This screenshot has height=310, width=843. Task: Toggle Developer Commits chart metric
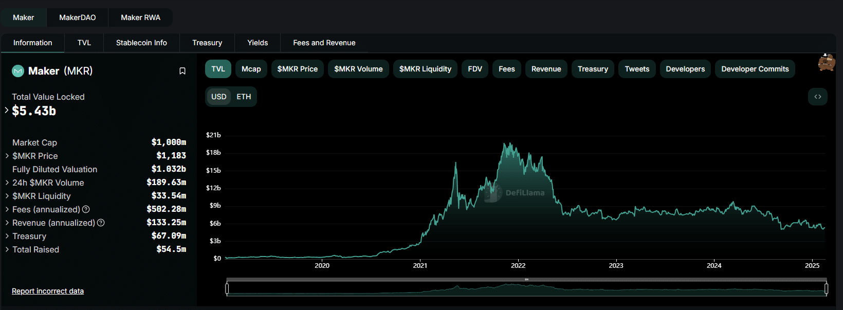(x=755, y=69)
